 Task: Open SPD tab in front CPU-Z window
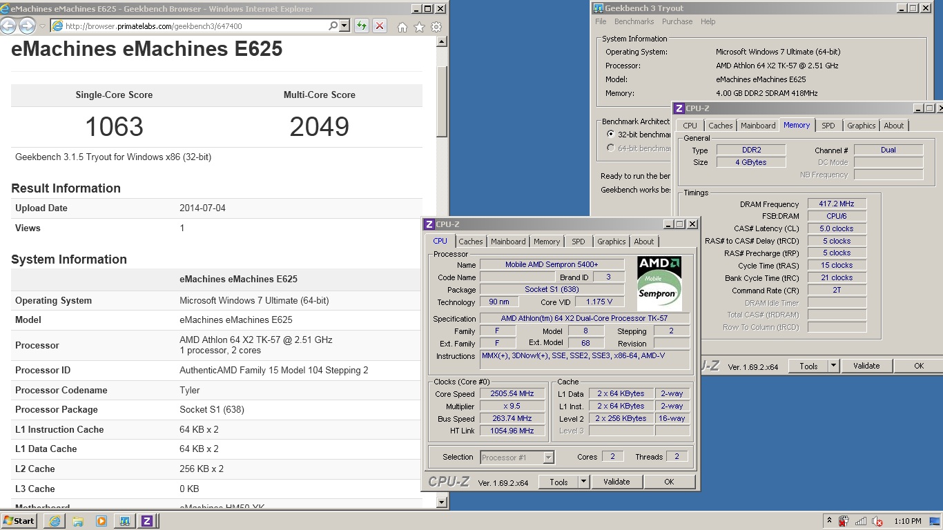coord(578,242)
